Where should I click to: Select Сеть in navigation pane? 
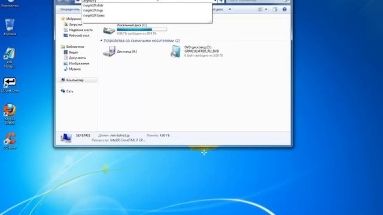click(69, 91)
